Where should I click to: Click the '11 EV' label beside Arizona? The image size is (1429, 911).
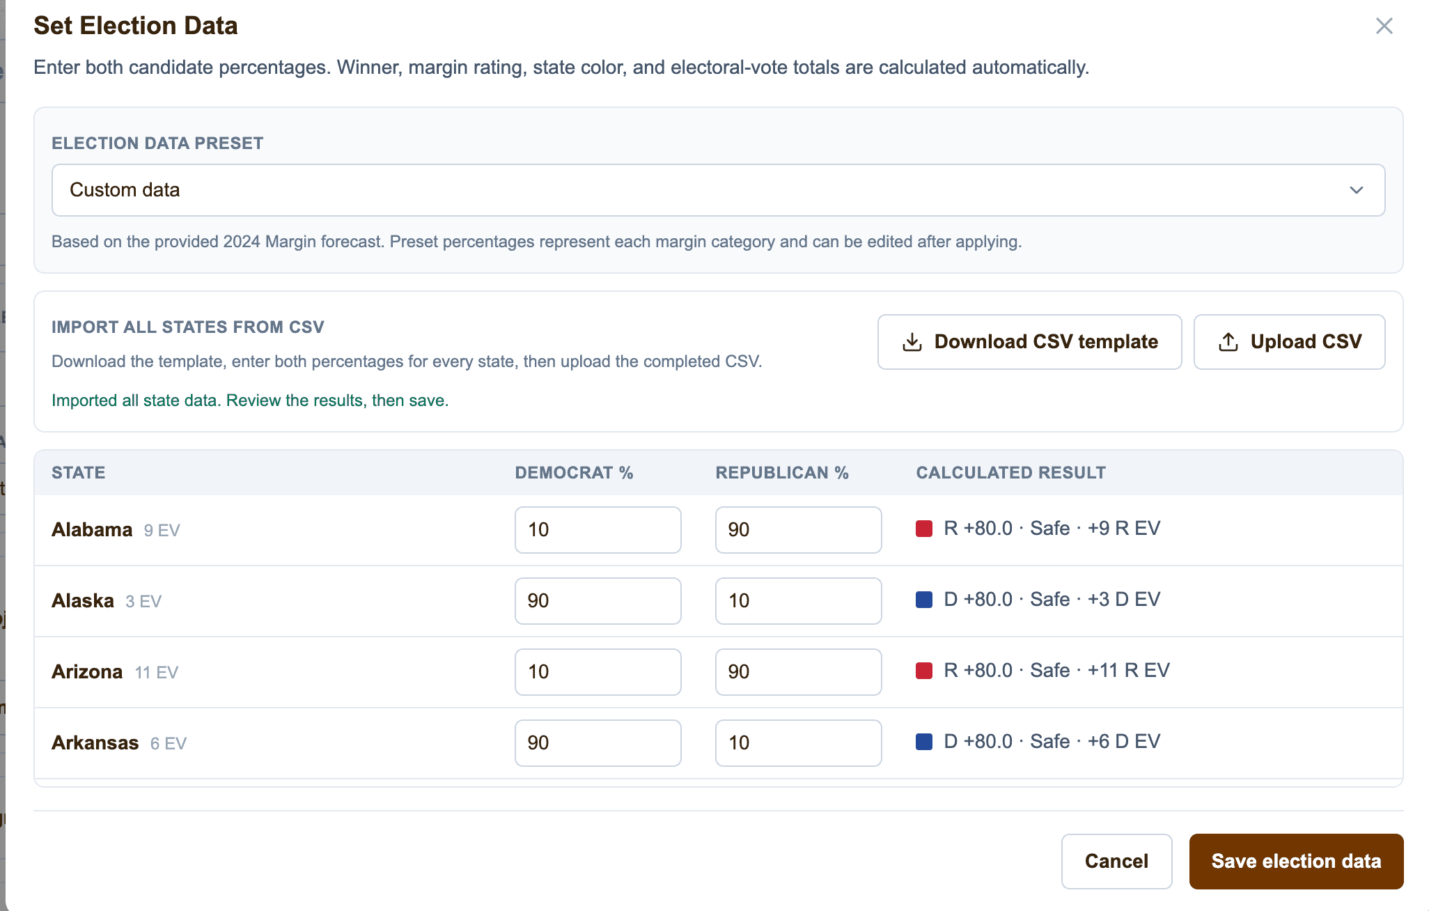coord(156,673)
